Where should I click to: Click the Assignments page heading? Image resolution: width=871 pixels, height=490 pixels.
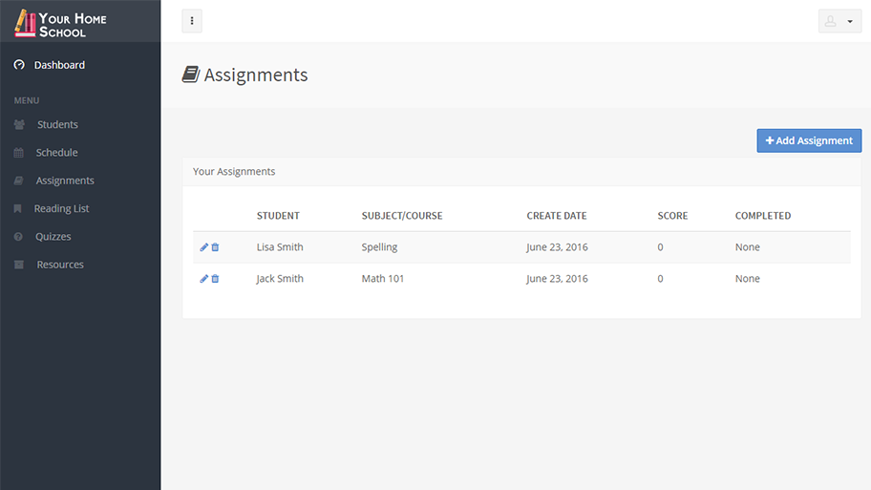click(256, 75)
